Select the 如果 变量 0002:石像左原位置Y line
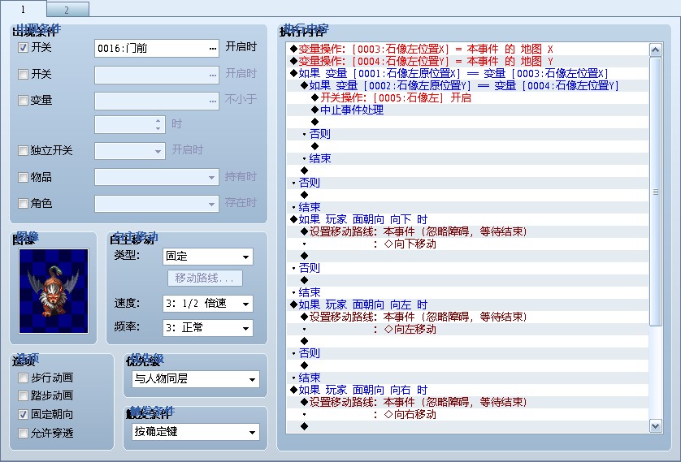 (x=467, y=85)
